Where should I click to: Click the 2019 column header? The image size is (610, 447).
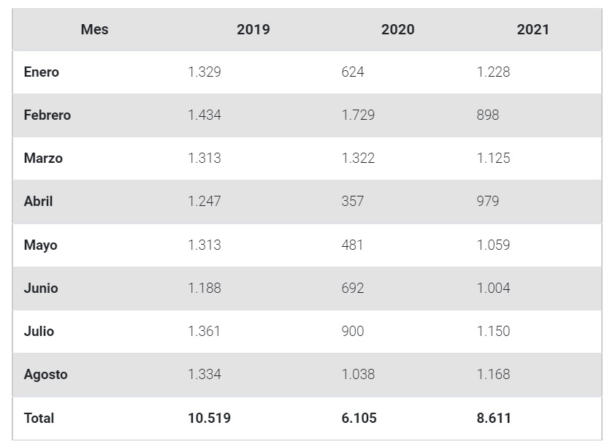click(253, 30)
